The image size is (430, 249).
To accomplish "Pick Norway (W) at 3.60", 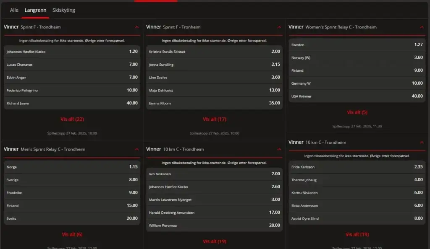I will (357, 57).
